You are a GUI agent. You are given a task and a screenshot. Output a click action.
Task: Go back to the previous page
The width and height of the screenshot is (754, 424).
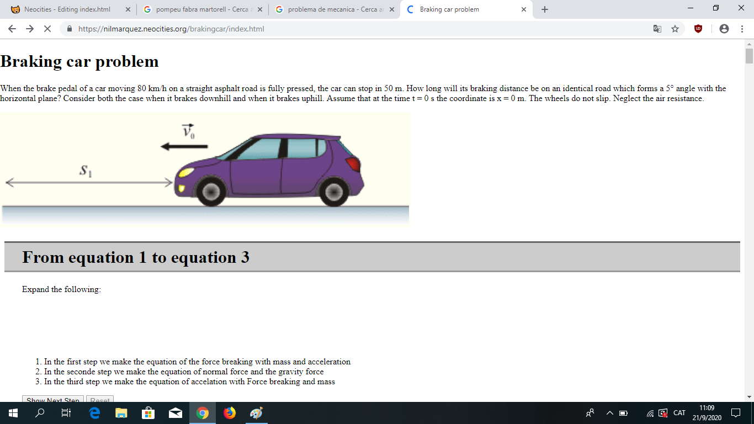click(x=12, y=29)
